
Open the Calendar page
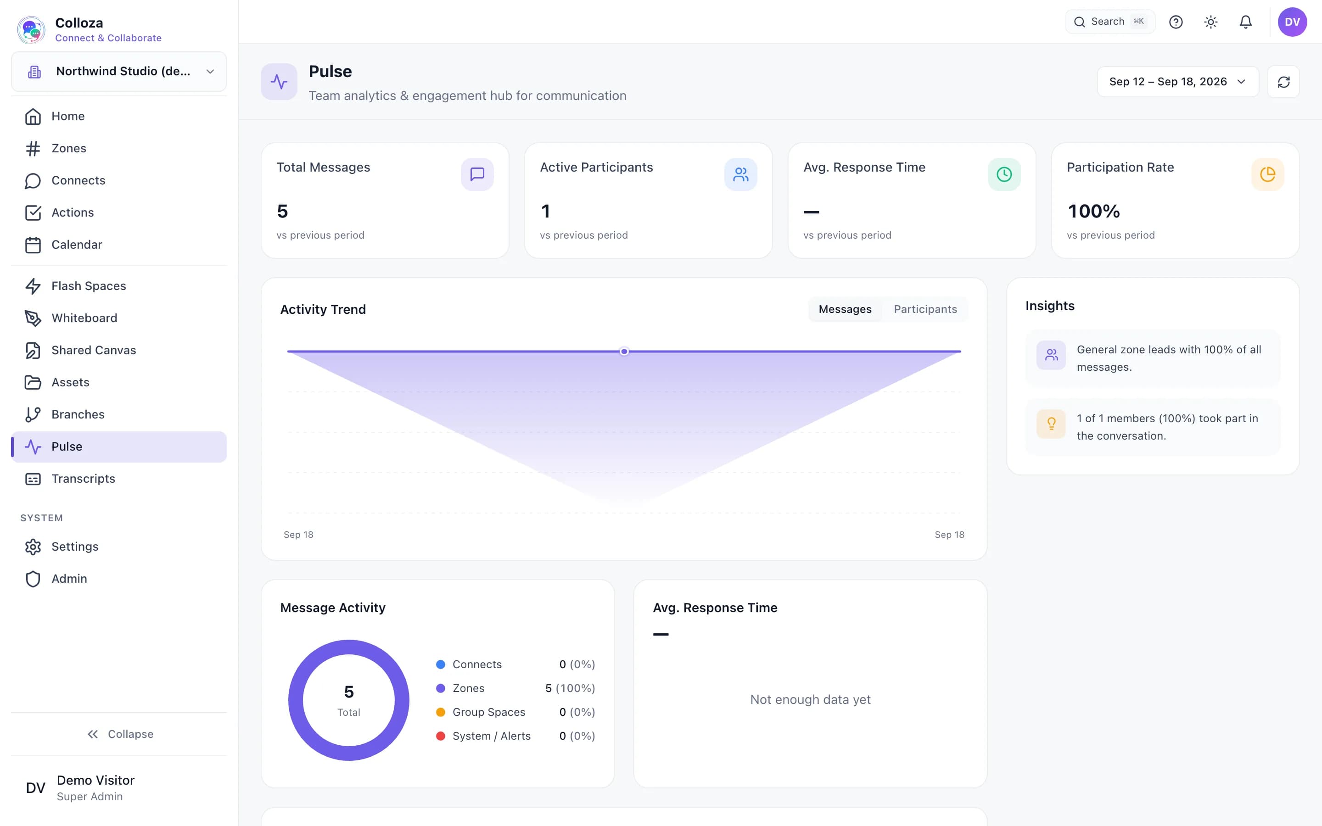pos(118,245)
